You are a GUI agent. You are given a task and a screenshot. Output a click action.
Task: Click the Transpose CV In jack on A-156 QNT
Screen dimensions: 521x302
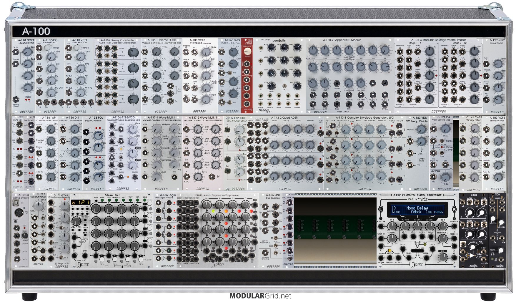265,252
